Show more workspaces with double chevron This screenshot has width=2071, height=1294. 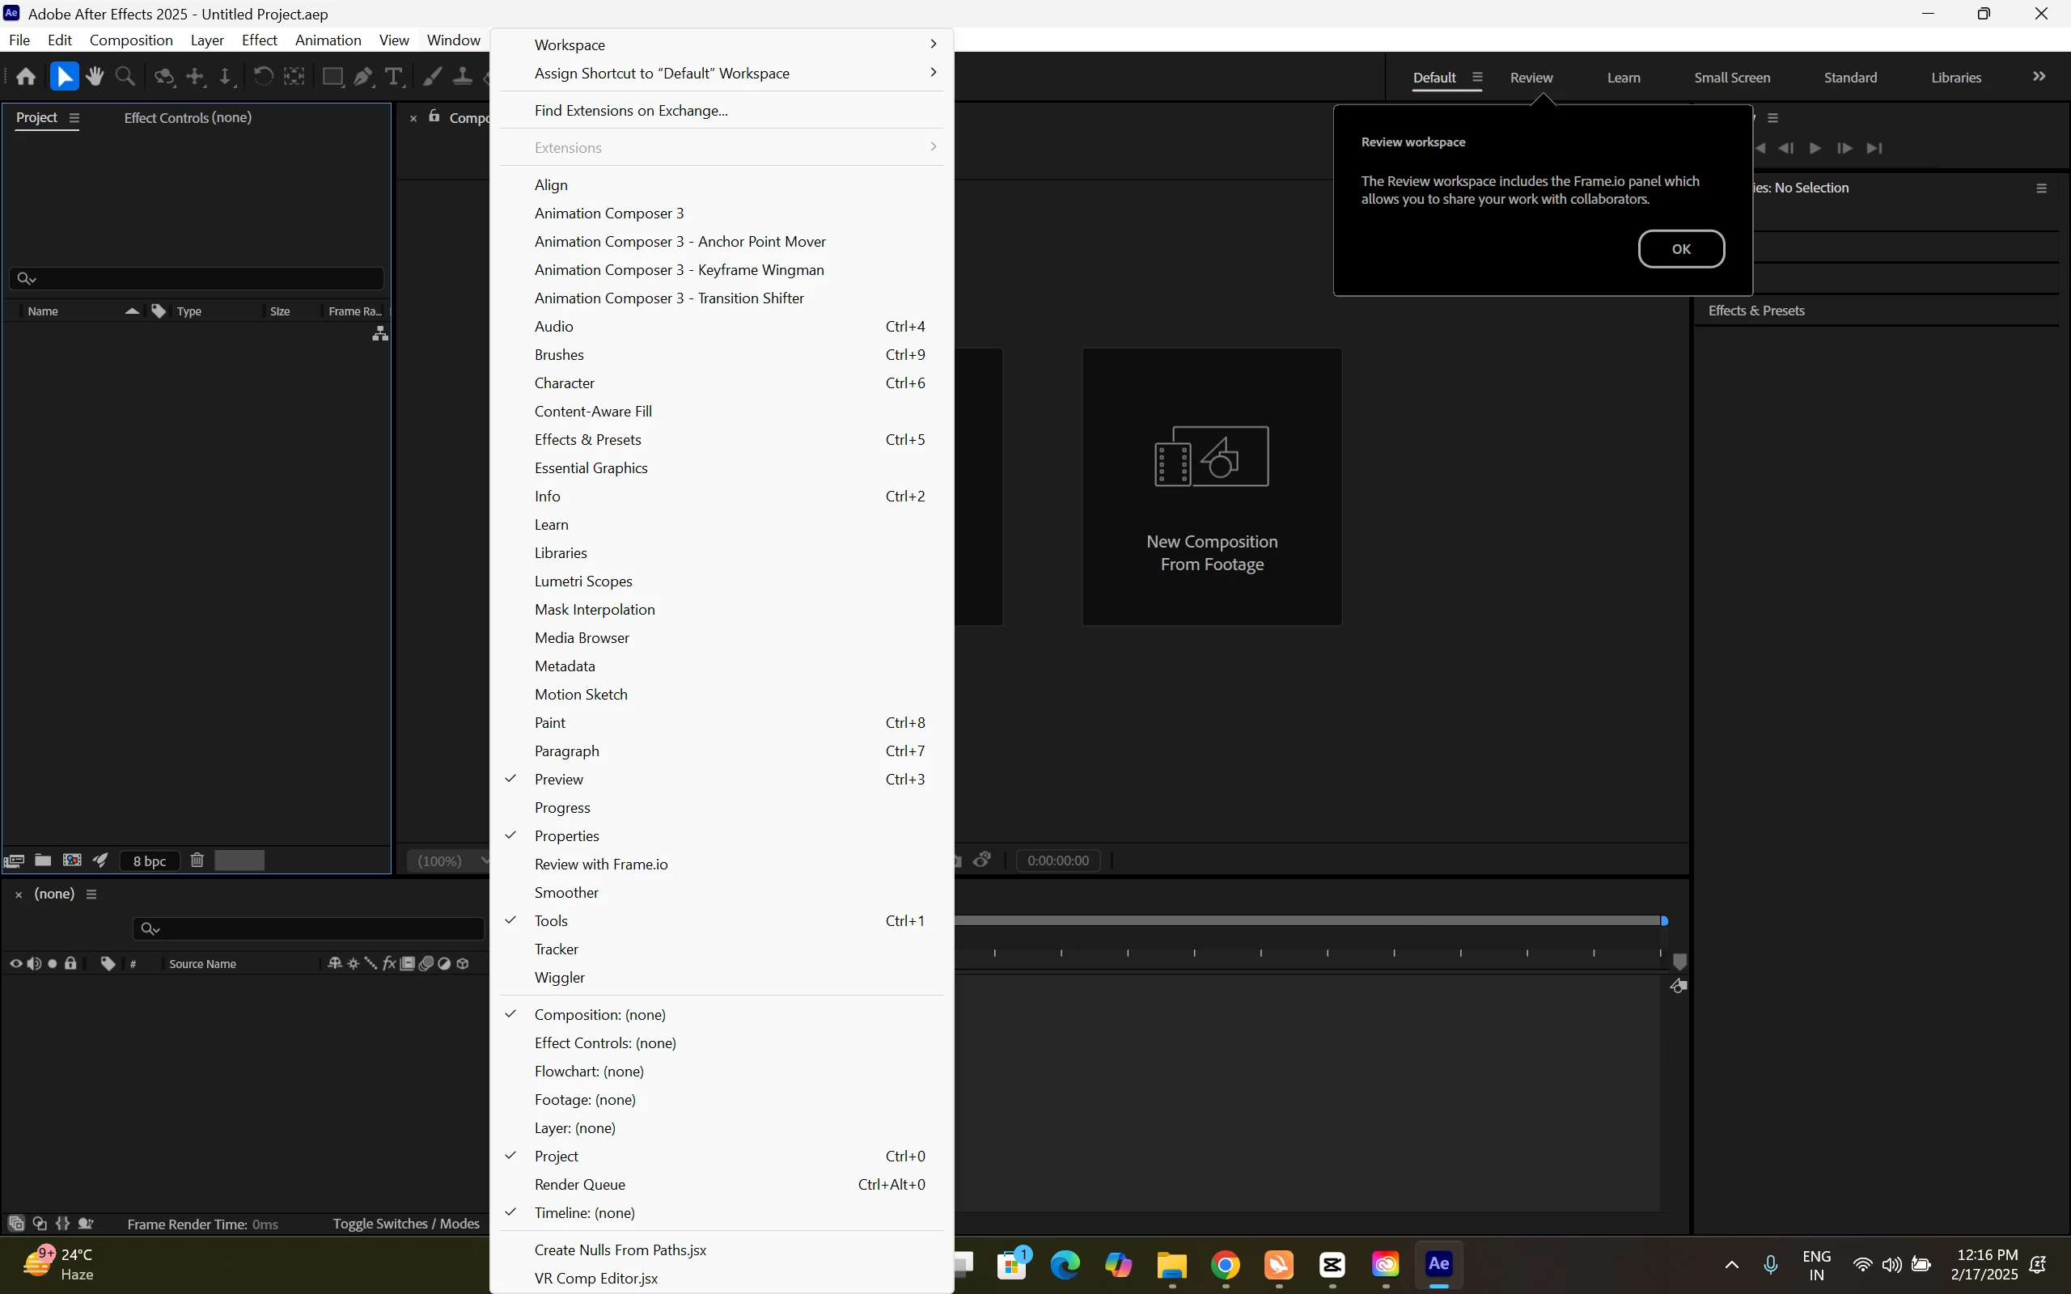tap(2039, 77)
